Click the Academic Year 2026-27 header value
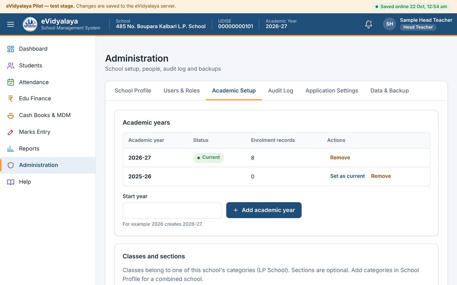This screenshot has height=285, width=457. click(x=276, y=27)
